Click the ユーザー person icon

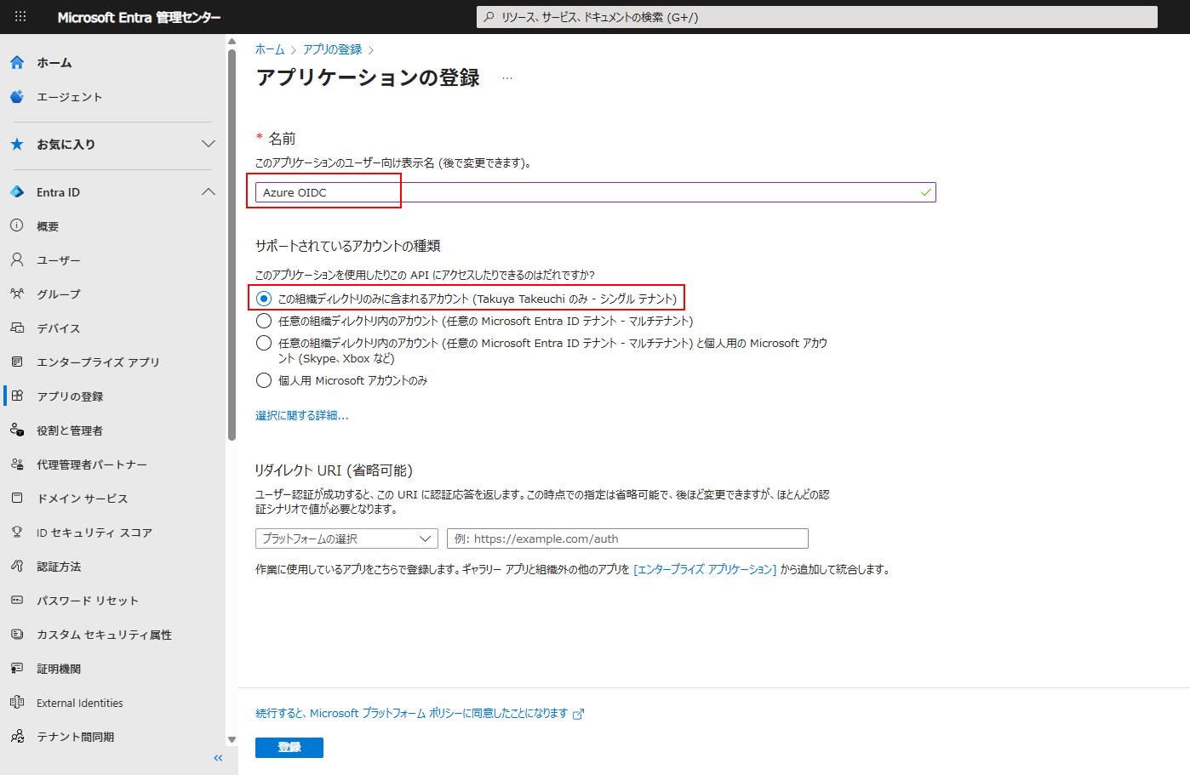pyautogui.click(x=17, y=259)
